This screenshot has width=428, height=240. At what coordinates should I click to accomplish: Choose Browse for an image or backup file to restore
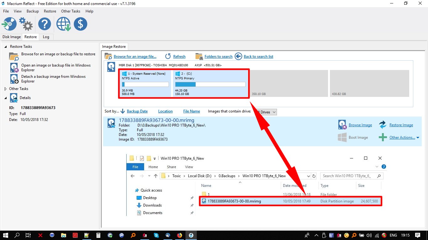coord(58,54)
